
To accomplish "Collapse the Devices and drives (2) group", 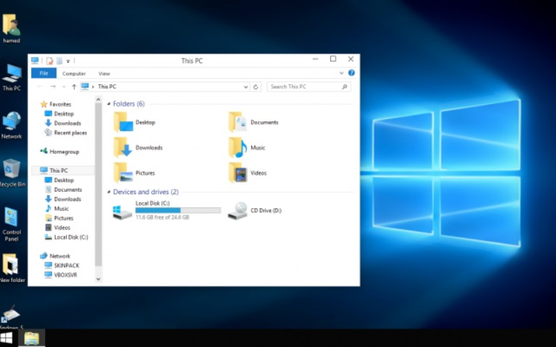I will [x=109, y=192].
